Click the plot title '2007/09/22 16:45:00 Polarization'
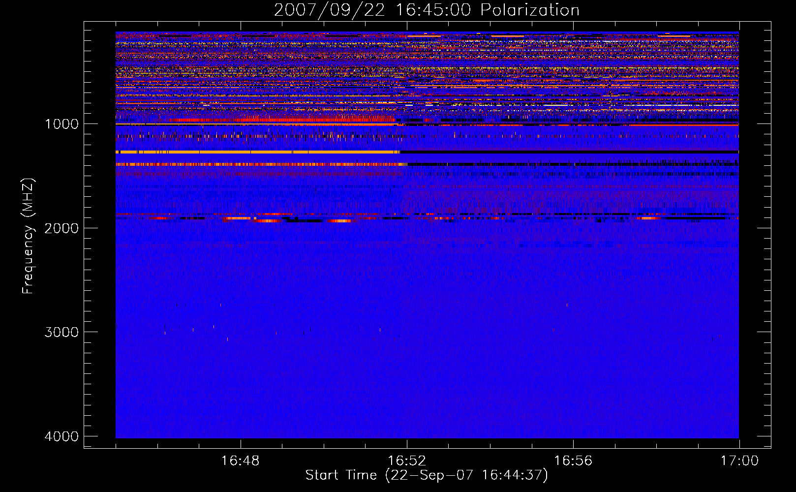This screenshot has width=796, height=492. [427, 10]
